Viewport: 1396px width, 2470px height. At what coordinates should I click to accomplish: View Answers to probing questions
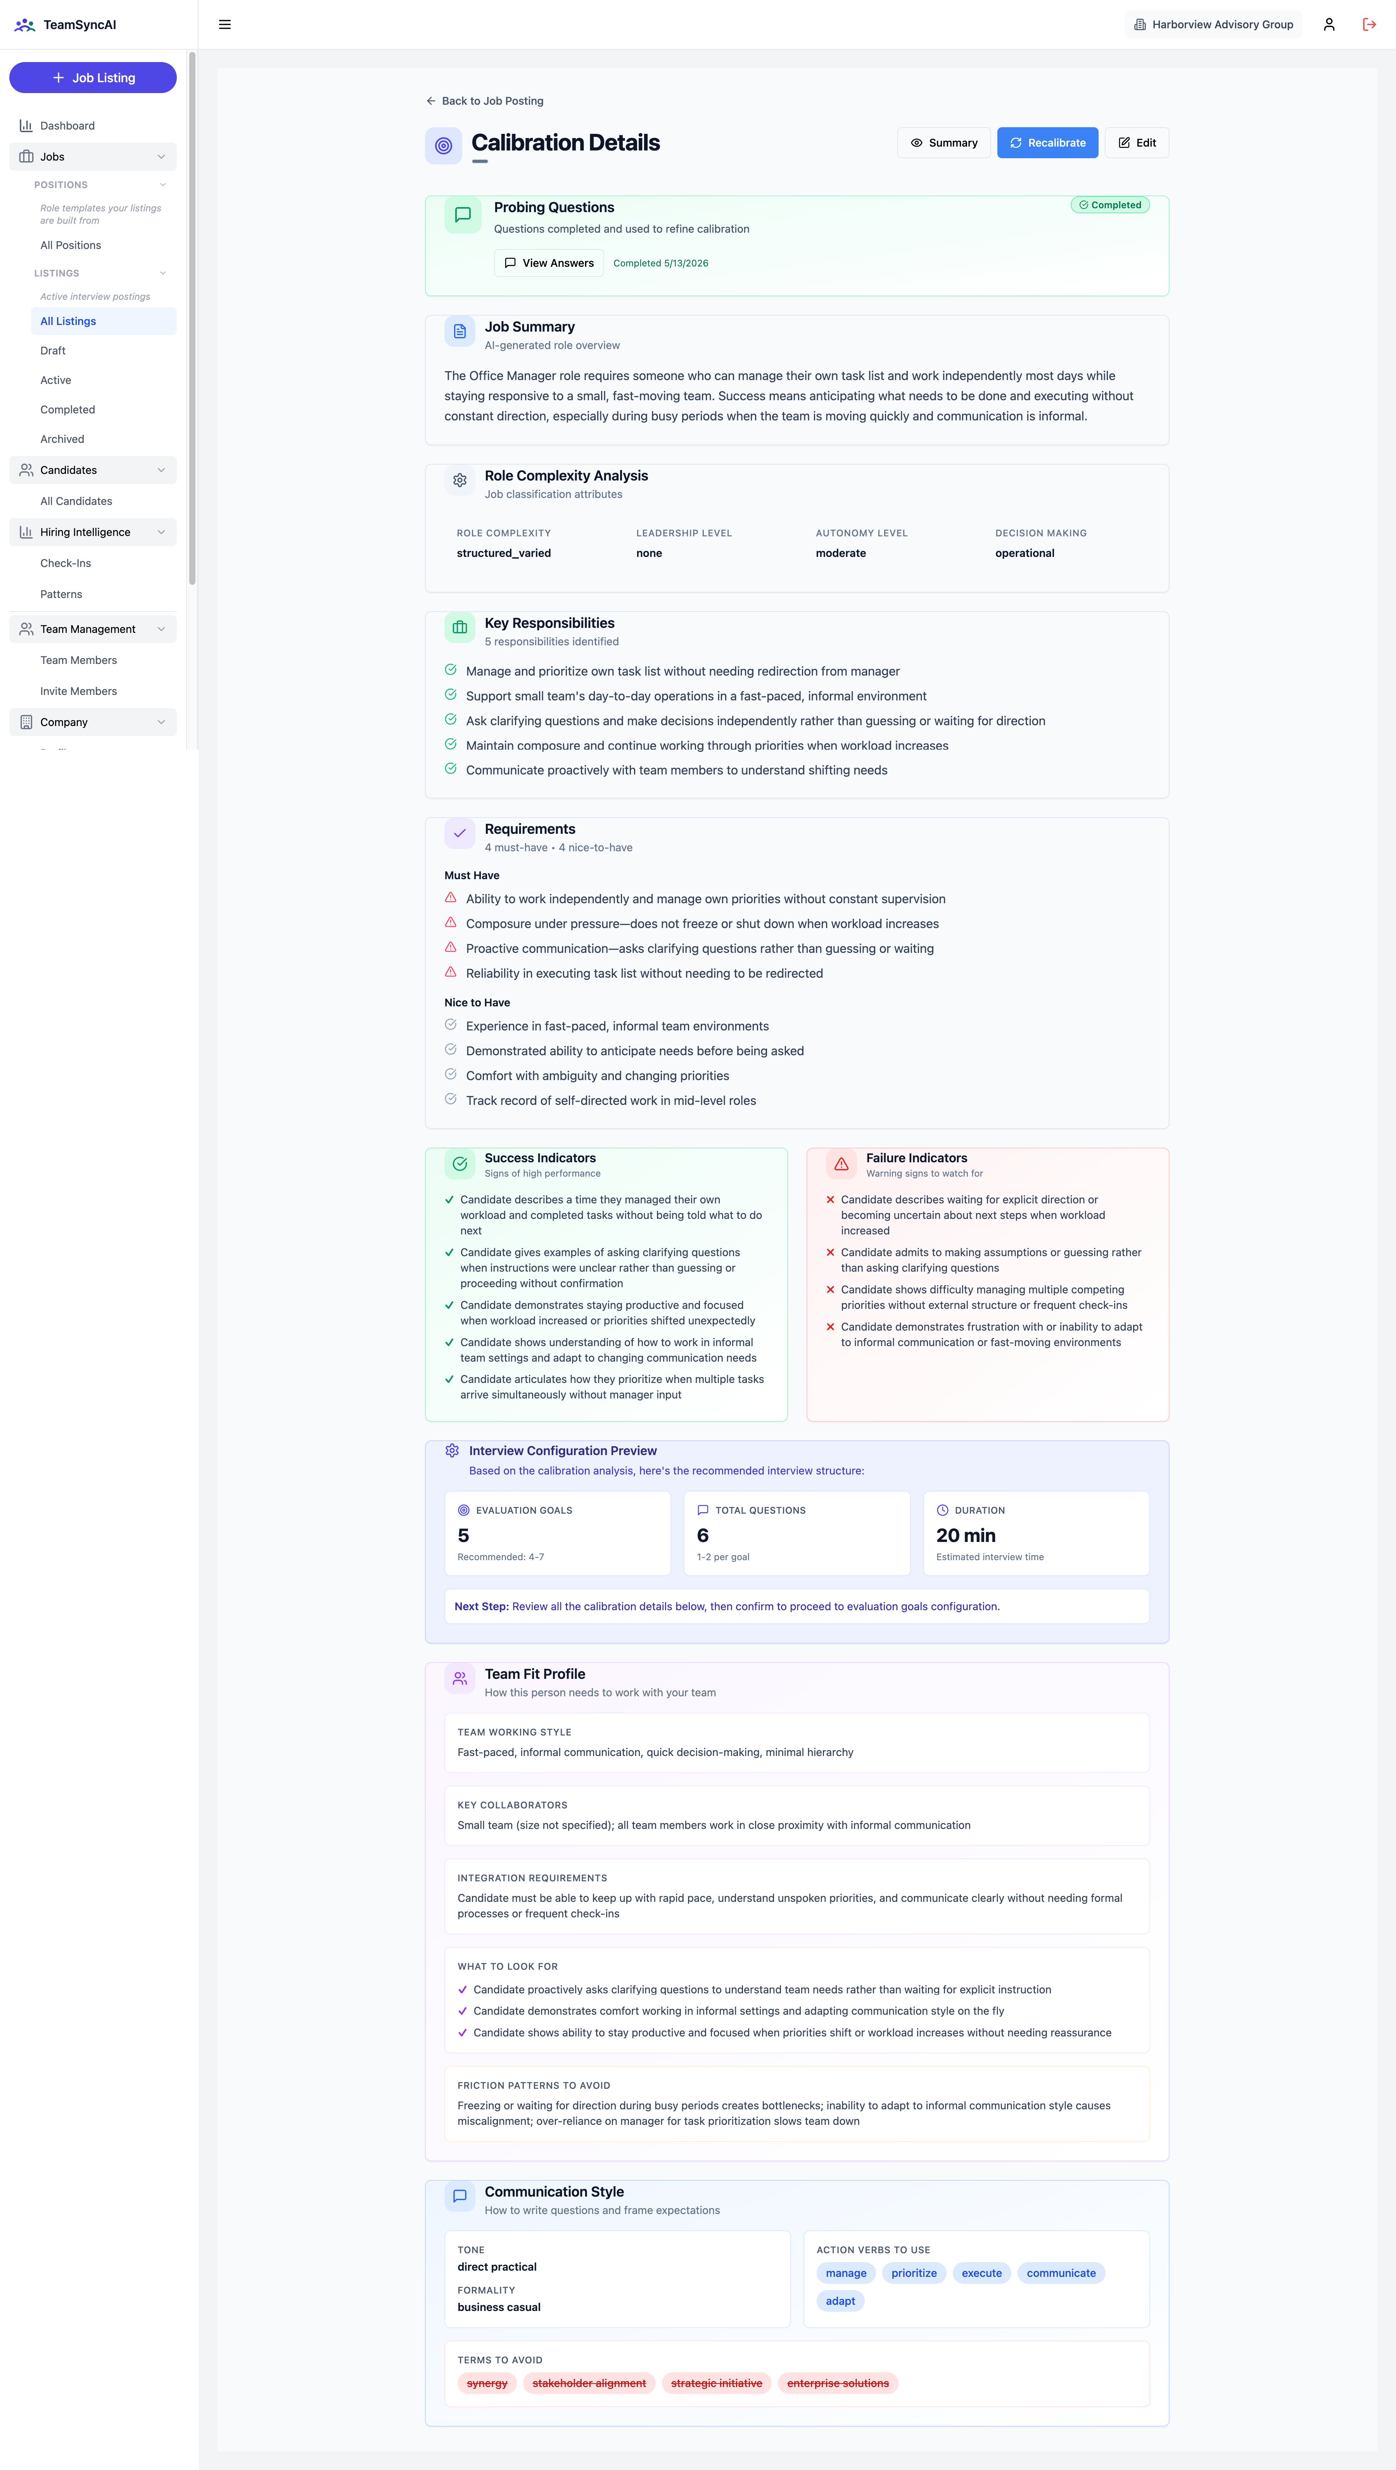pos(548,263)
